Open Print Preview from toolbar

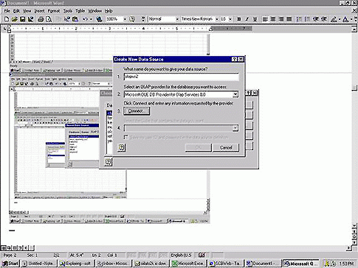(x=49, y=19)
